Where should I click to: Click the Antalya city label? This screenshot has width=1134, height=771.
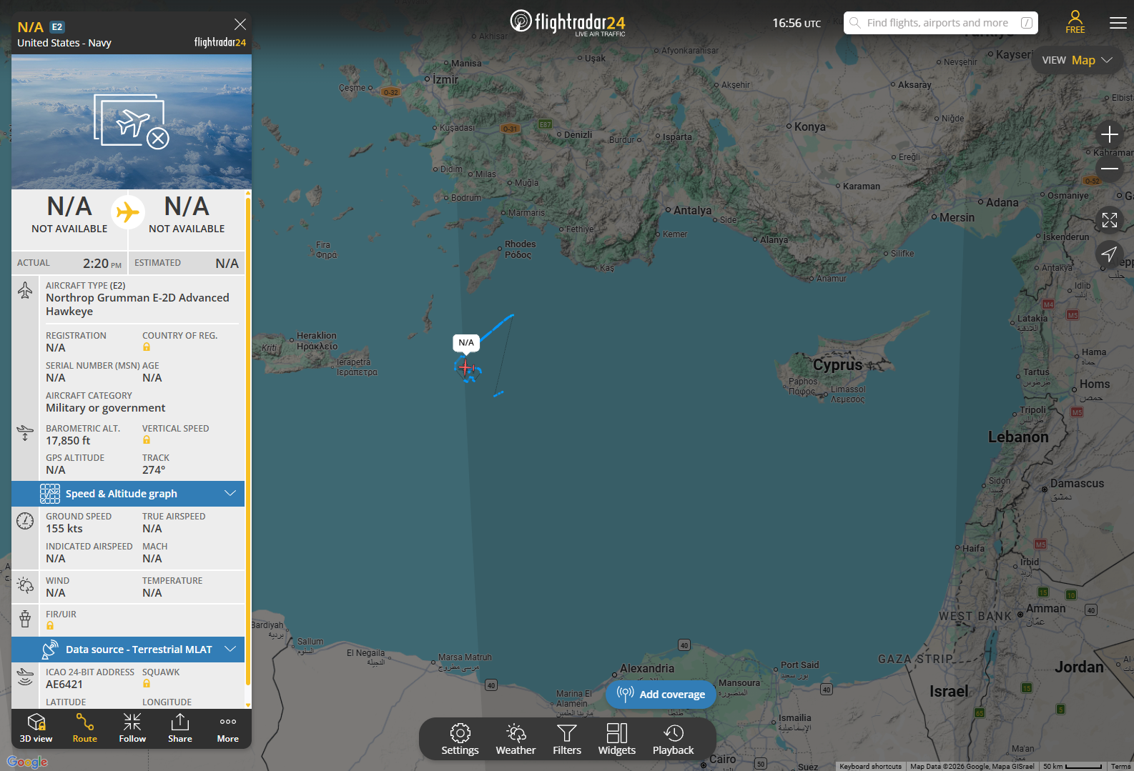[x=692, y=210]
